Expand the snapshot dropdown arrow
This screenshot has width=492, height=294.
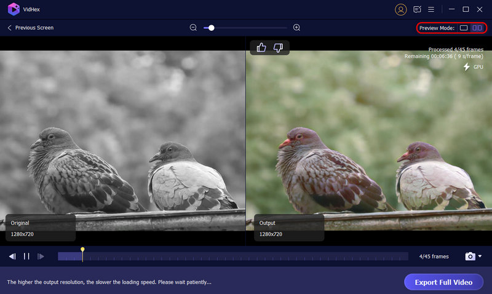480,256
